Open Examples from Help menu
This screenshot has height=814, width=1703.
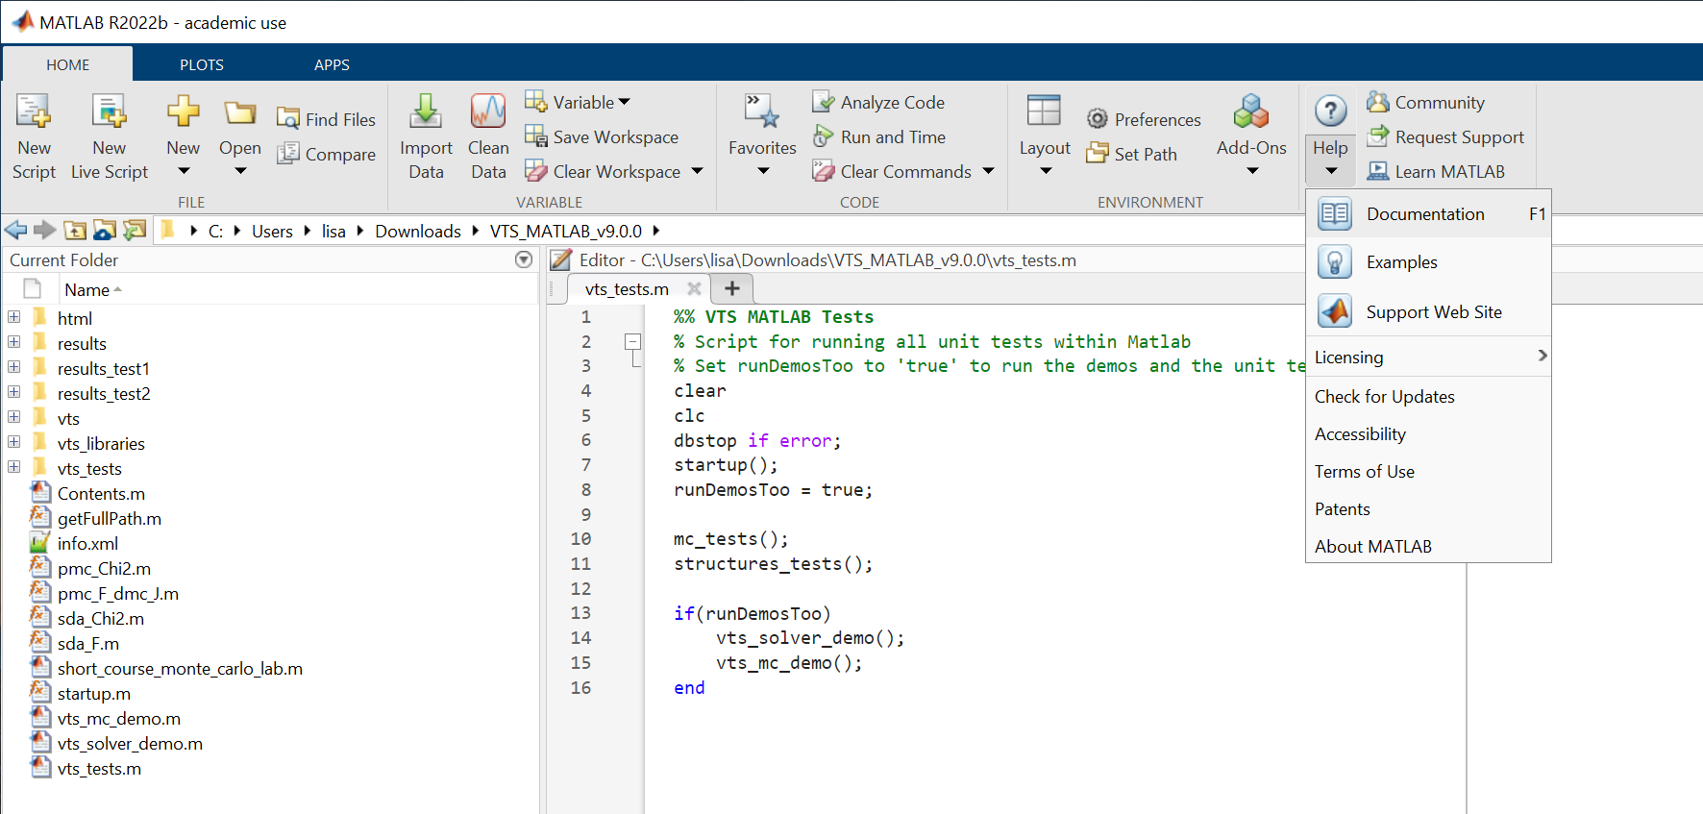click(x=1428, y=262)
